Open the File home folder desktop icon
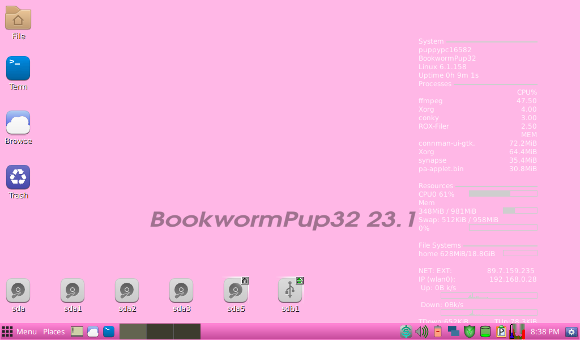Screen dimensions: 580x340 [x=18, y=19]
